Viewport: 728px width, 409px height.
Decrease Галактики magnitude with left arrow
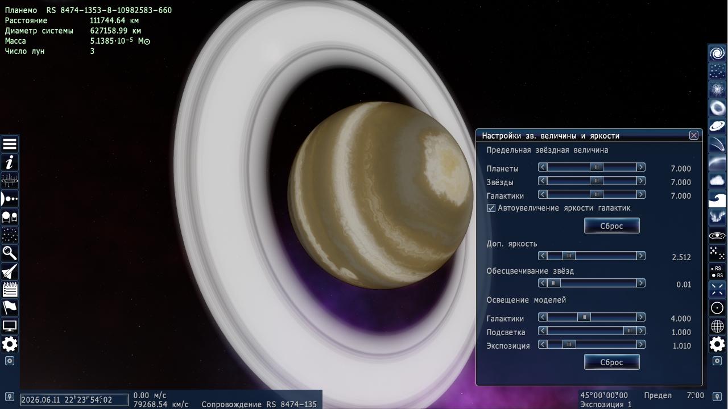pos(543,194)
